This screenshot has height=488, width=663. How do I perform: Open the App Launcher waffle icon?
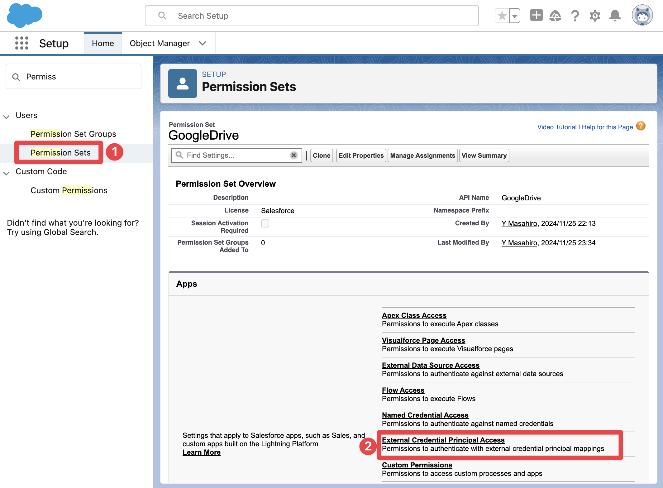tap(21, 43)
